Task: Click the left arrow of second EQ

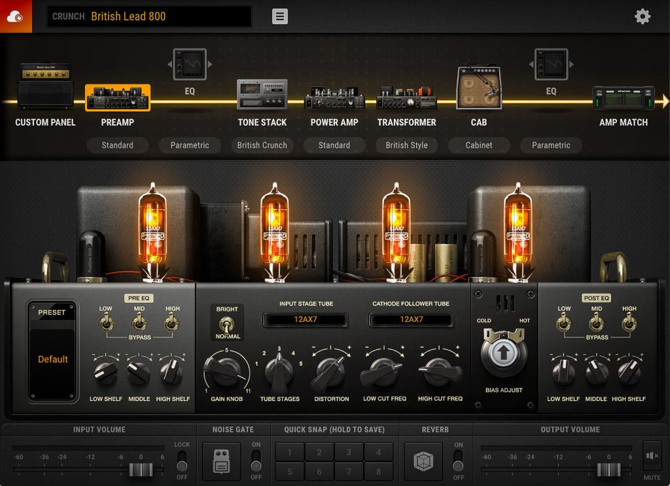Action: (531, 64)
